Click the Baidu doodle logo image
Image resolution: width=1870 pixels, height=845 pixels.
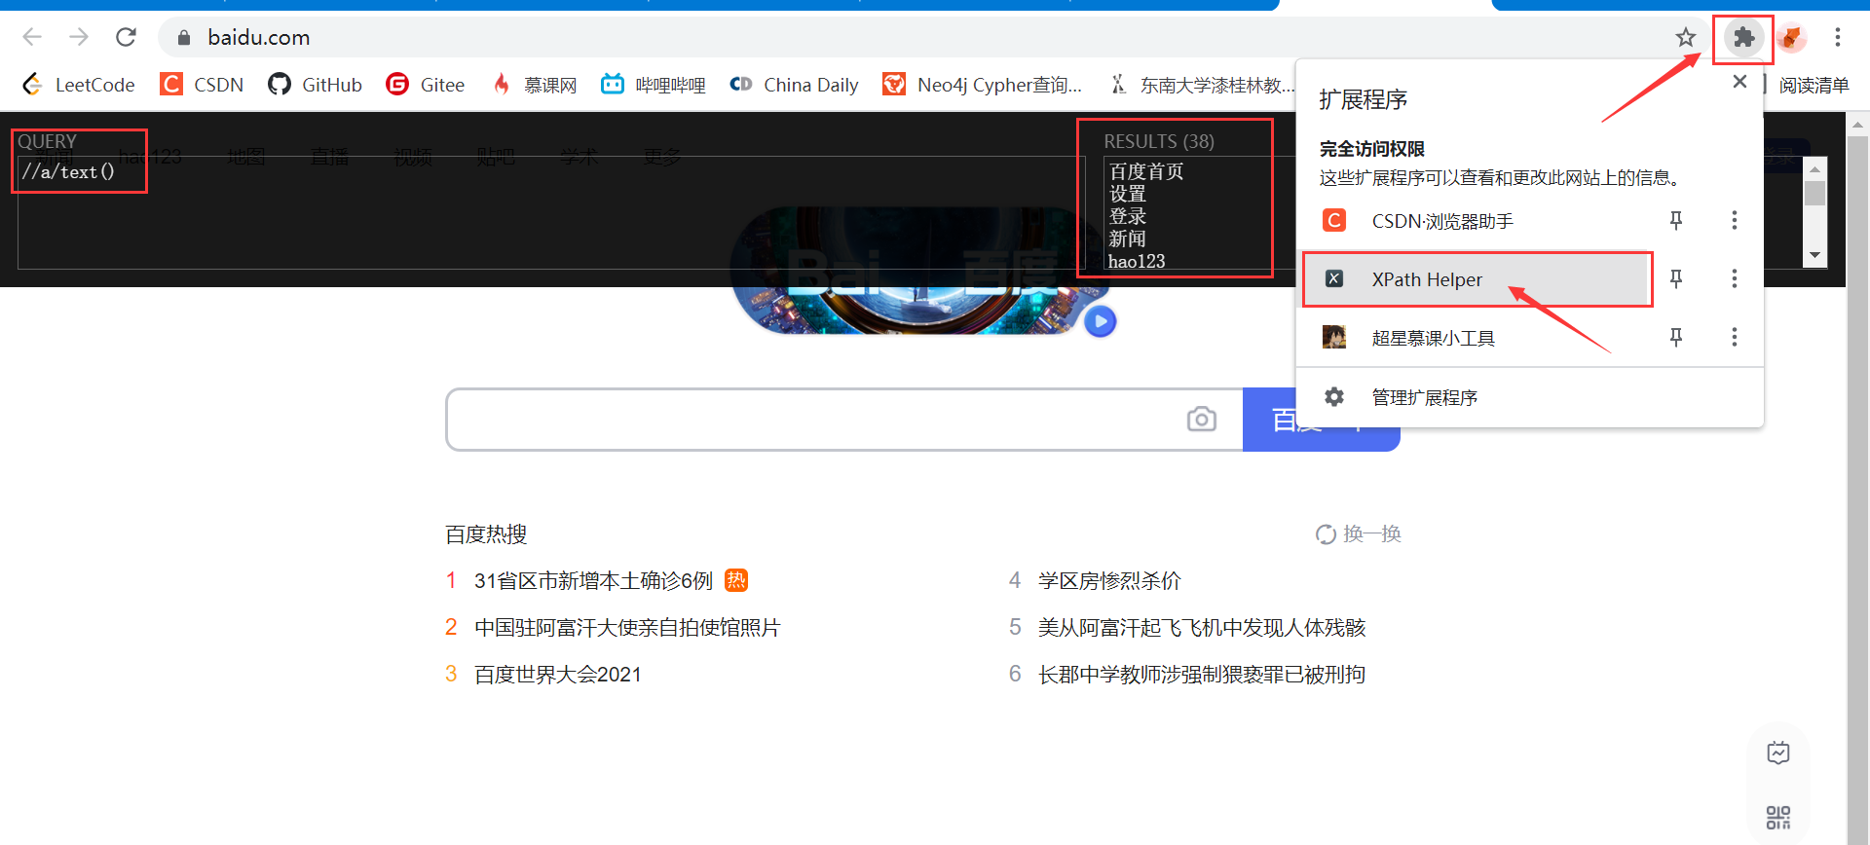pos(920,271)
